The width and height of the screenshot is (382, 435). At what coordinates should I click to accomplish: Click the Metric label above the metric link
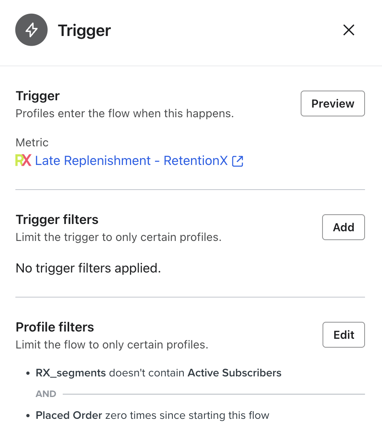[x=32, y=142]
